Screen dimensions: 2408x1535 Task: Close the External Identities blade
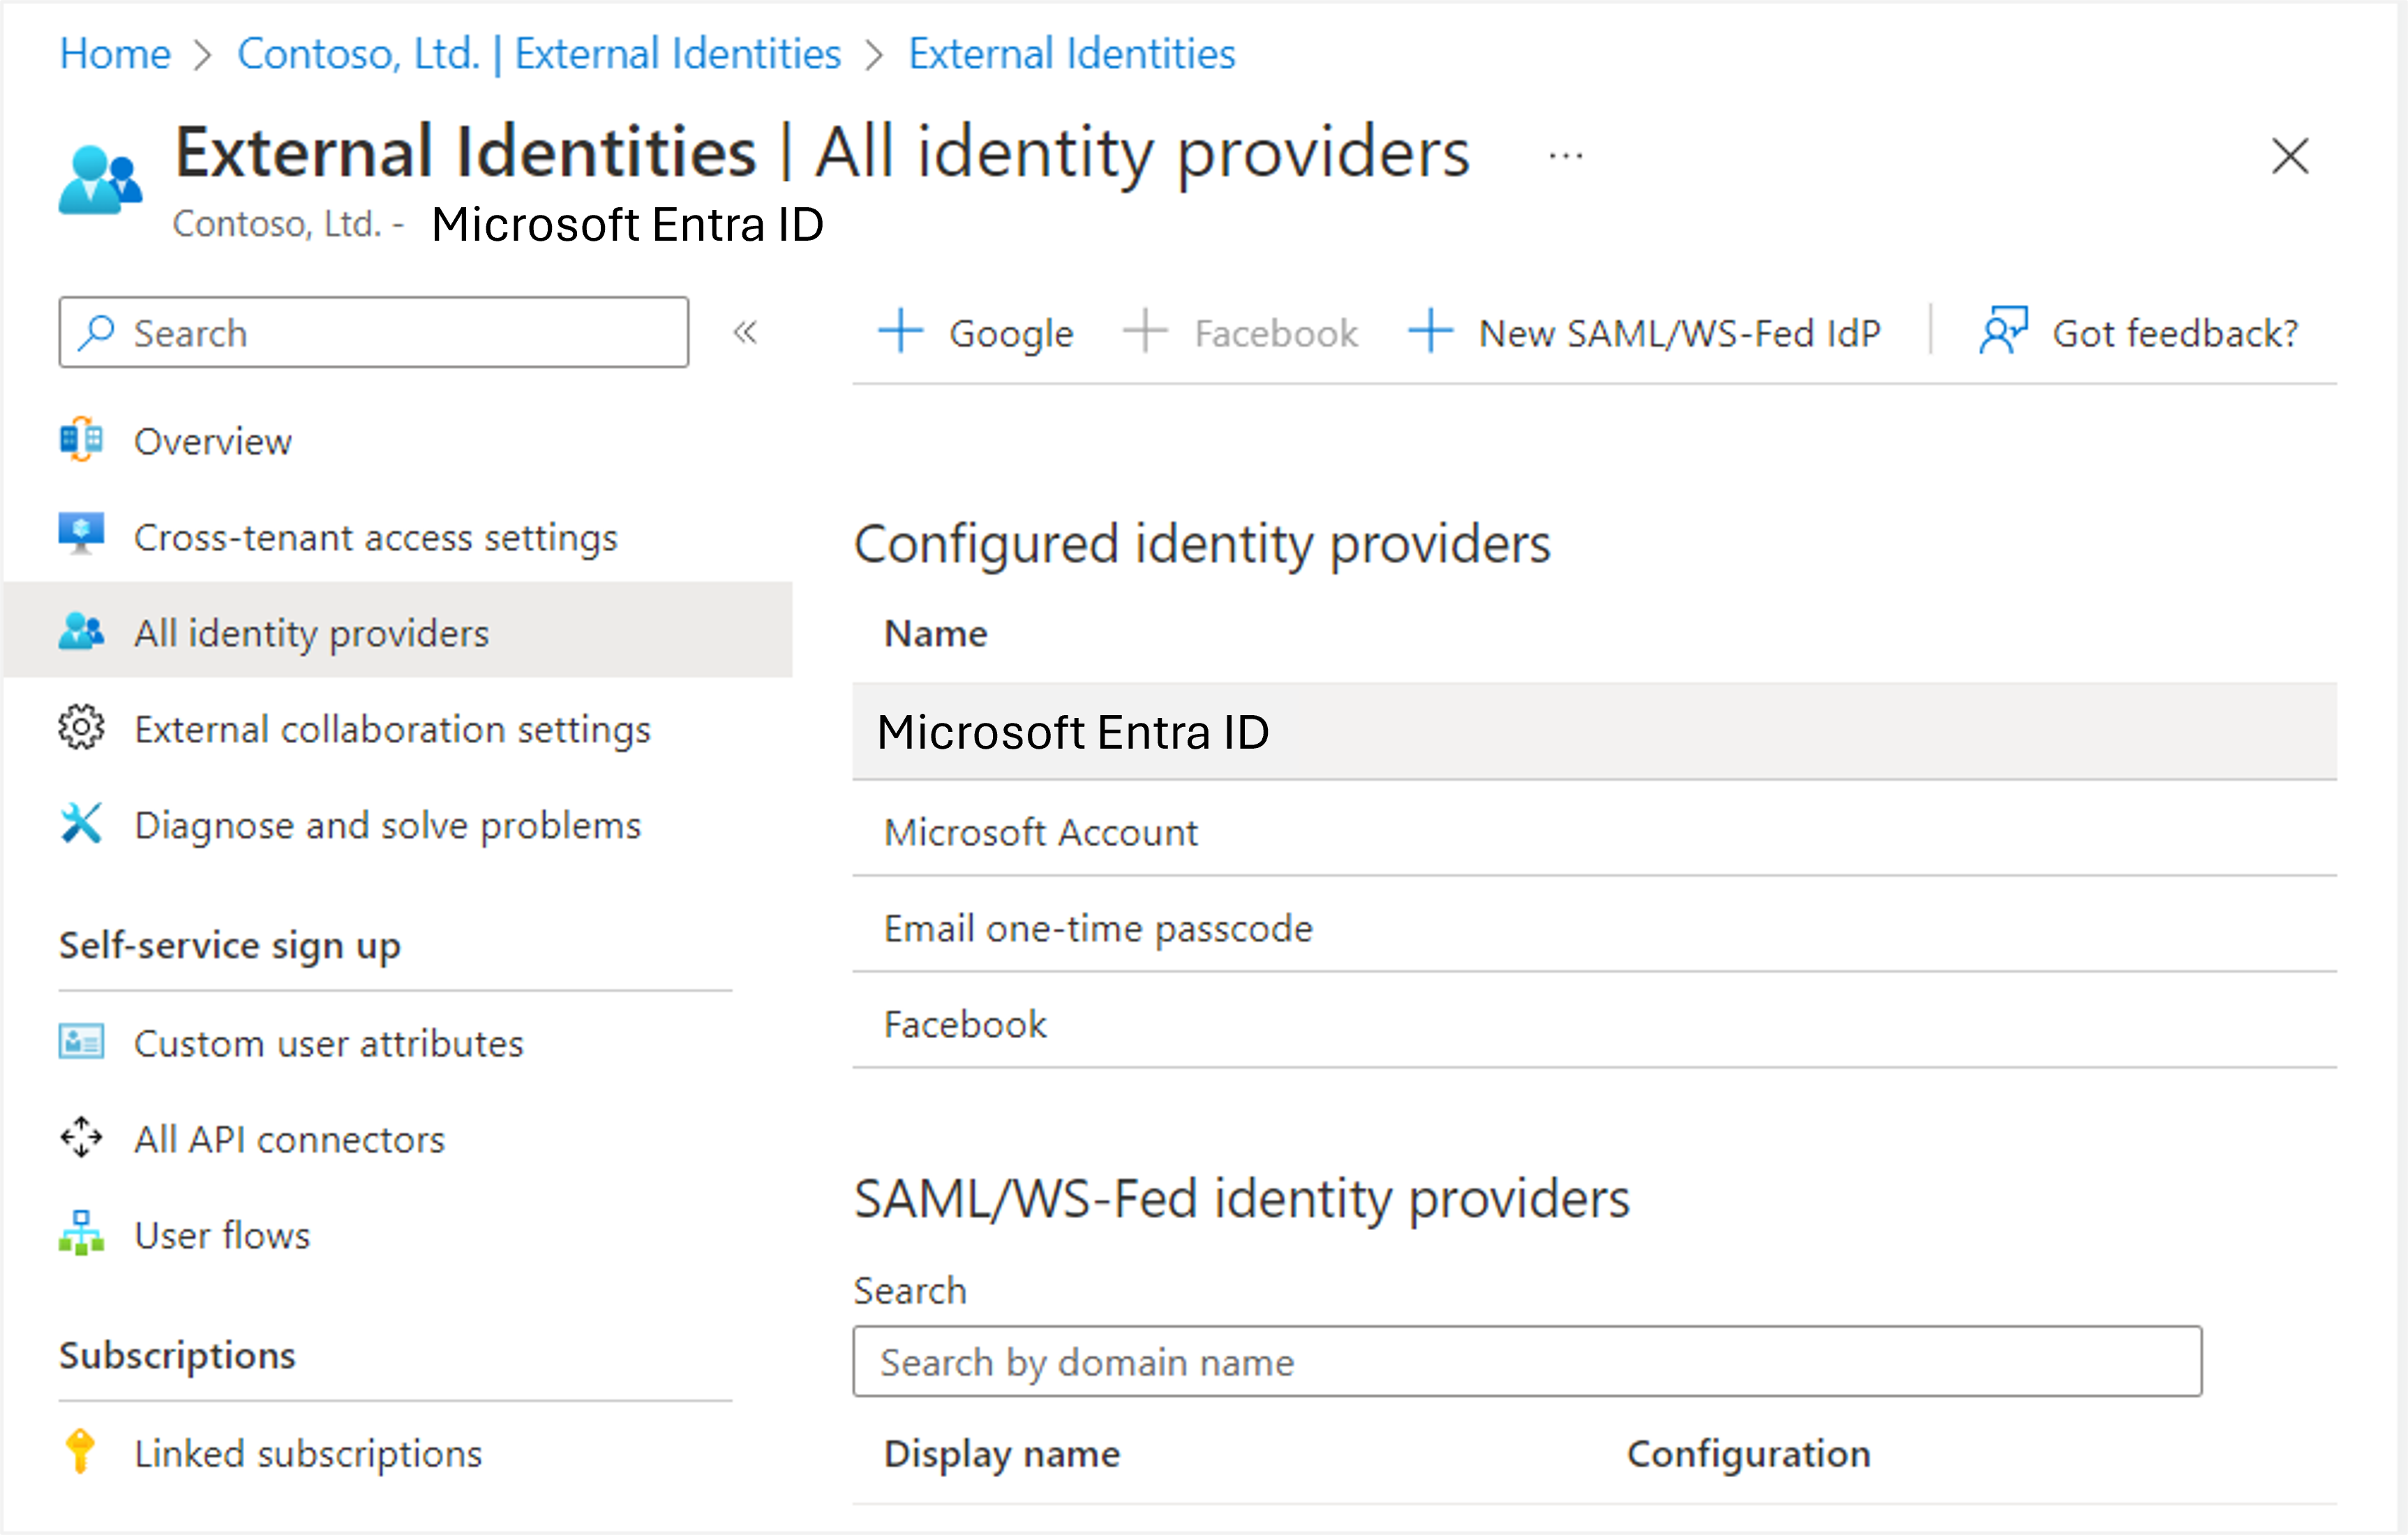pos(2289,156)
